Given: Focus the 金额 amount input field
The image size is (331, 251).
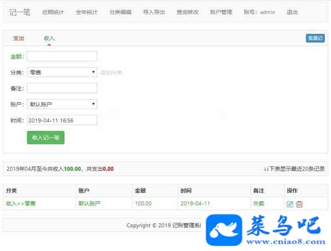Looking at the screenshot, I should [x=62, y=56].
